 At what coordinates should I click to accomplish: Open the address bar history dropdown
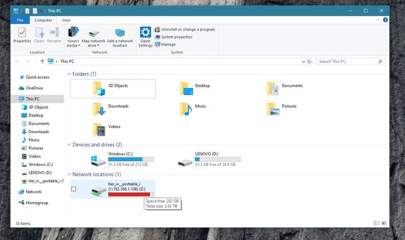303,62
